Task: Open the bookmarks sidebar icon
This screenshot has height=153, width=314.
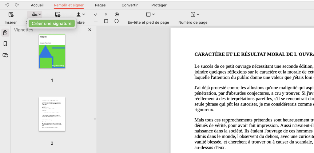Action: click(5, 44)
